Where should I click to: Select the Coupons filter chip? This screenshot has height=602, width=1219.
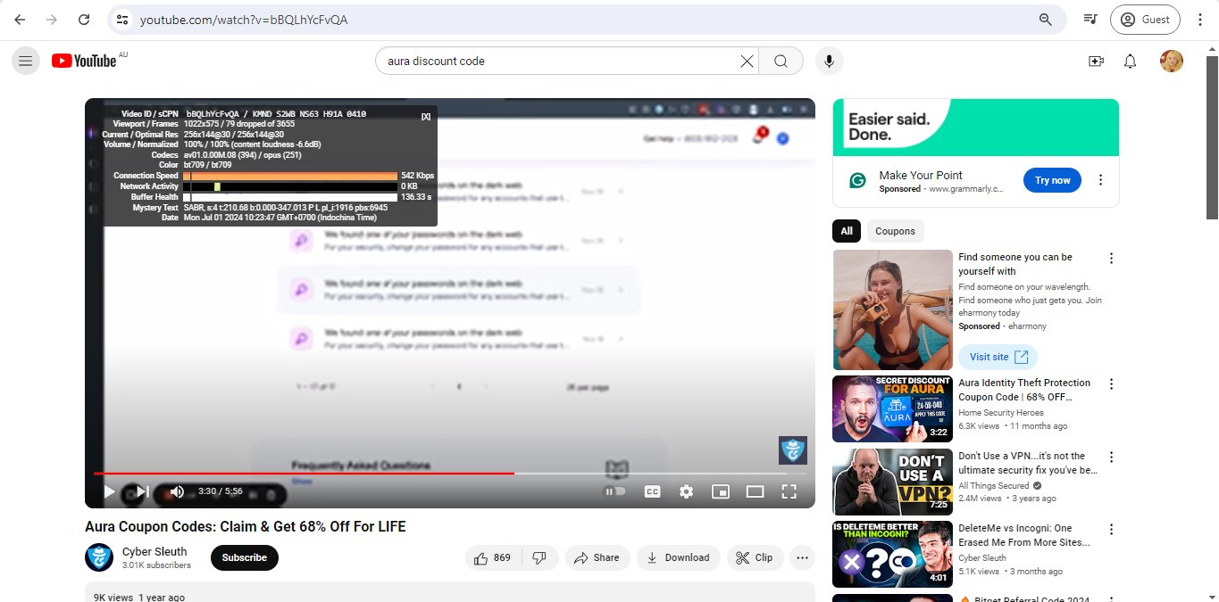click(x=895, y=231)
